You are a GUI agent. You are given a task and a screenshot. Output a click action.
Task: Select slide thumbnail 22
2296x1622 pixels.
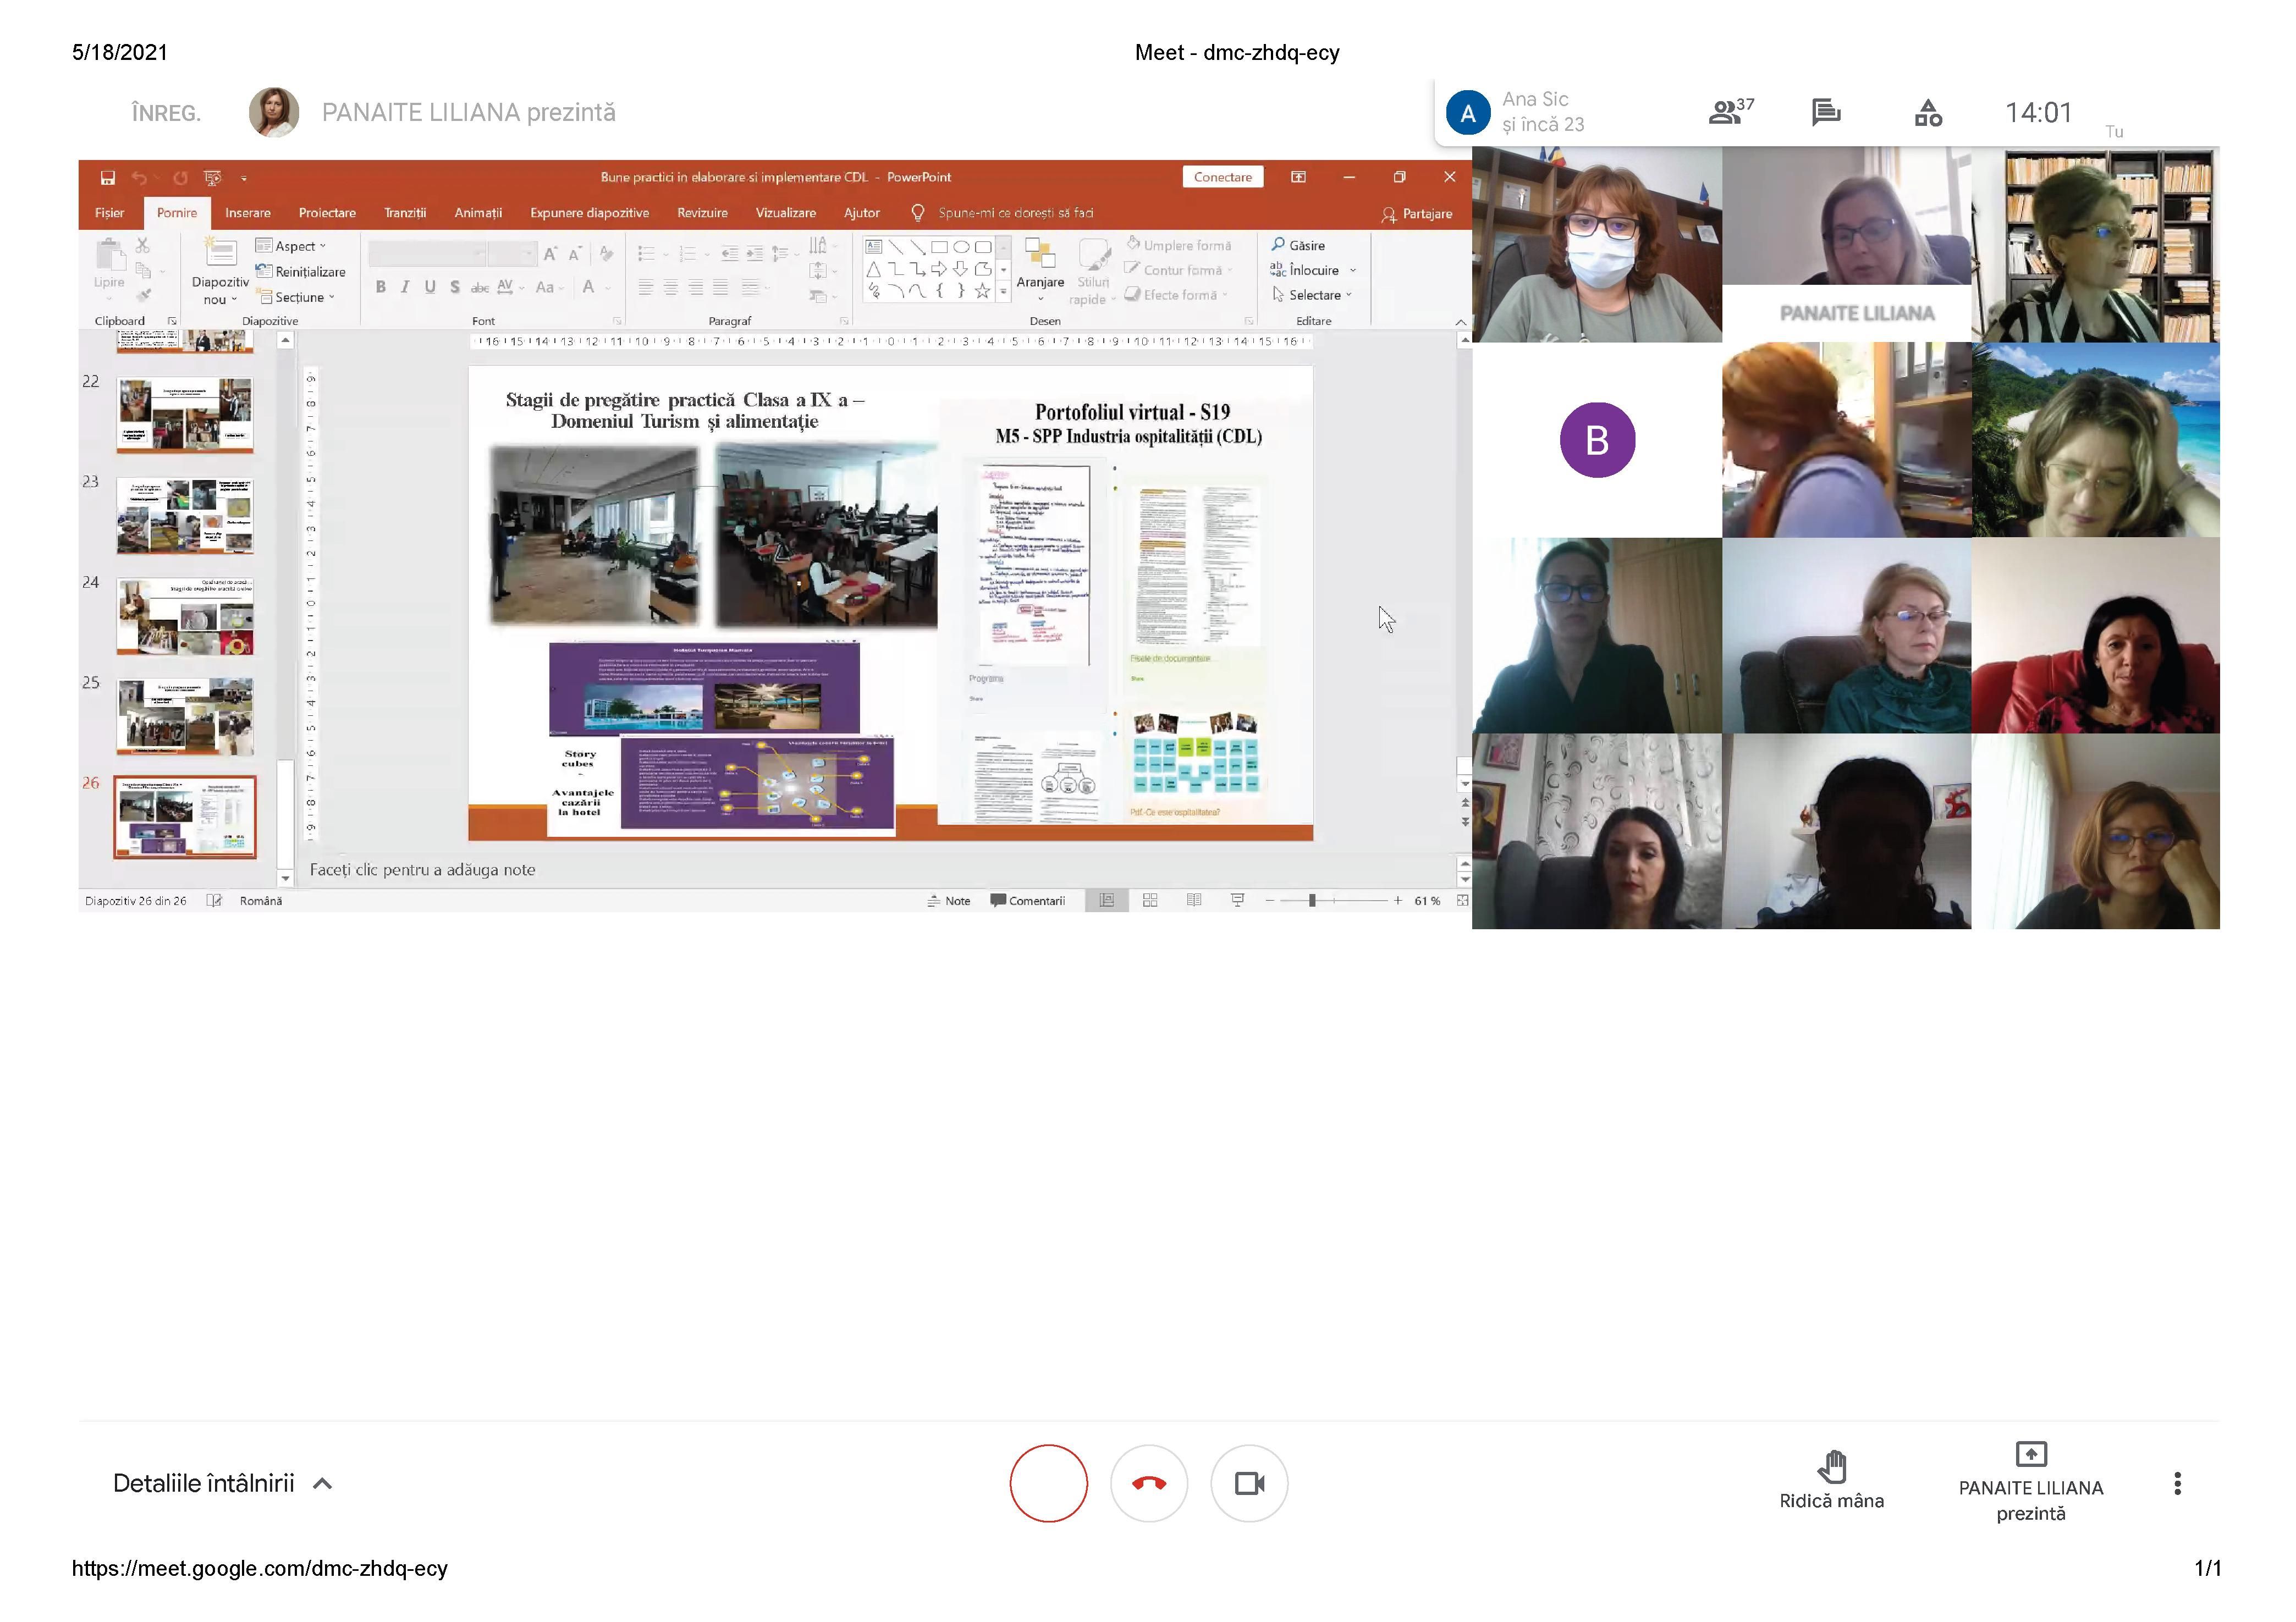185,415
